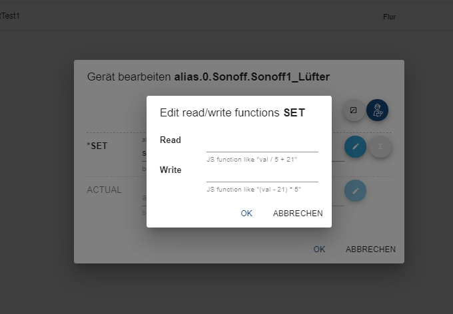Click the alias.0.Sonoff.Sonoff1_Lüfter dialog title
The width and height of the screenshot is (453, 314).
tap(252, 77)
